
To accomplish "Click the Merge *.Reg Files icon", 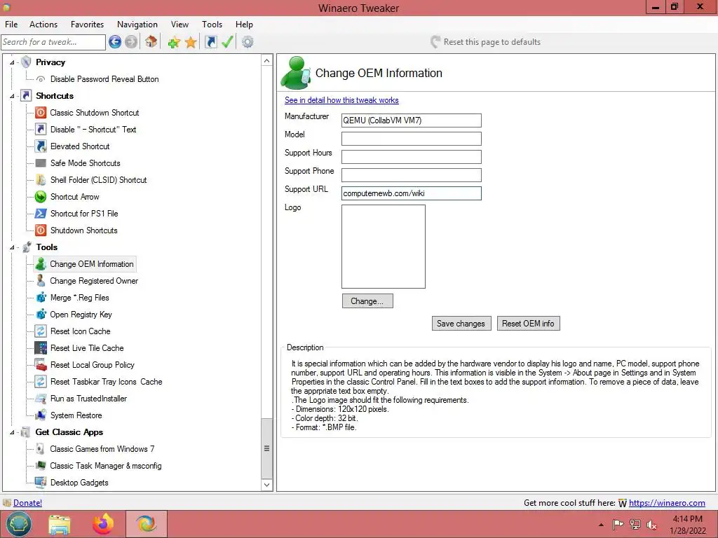I will pos(41,297).
